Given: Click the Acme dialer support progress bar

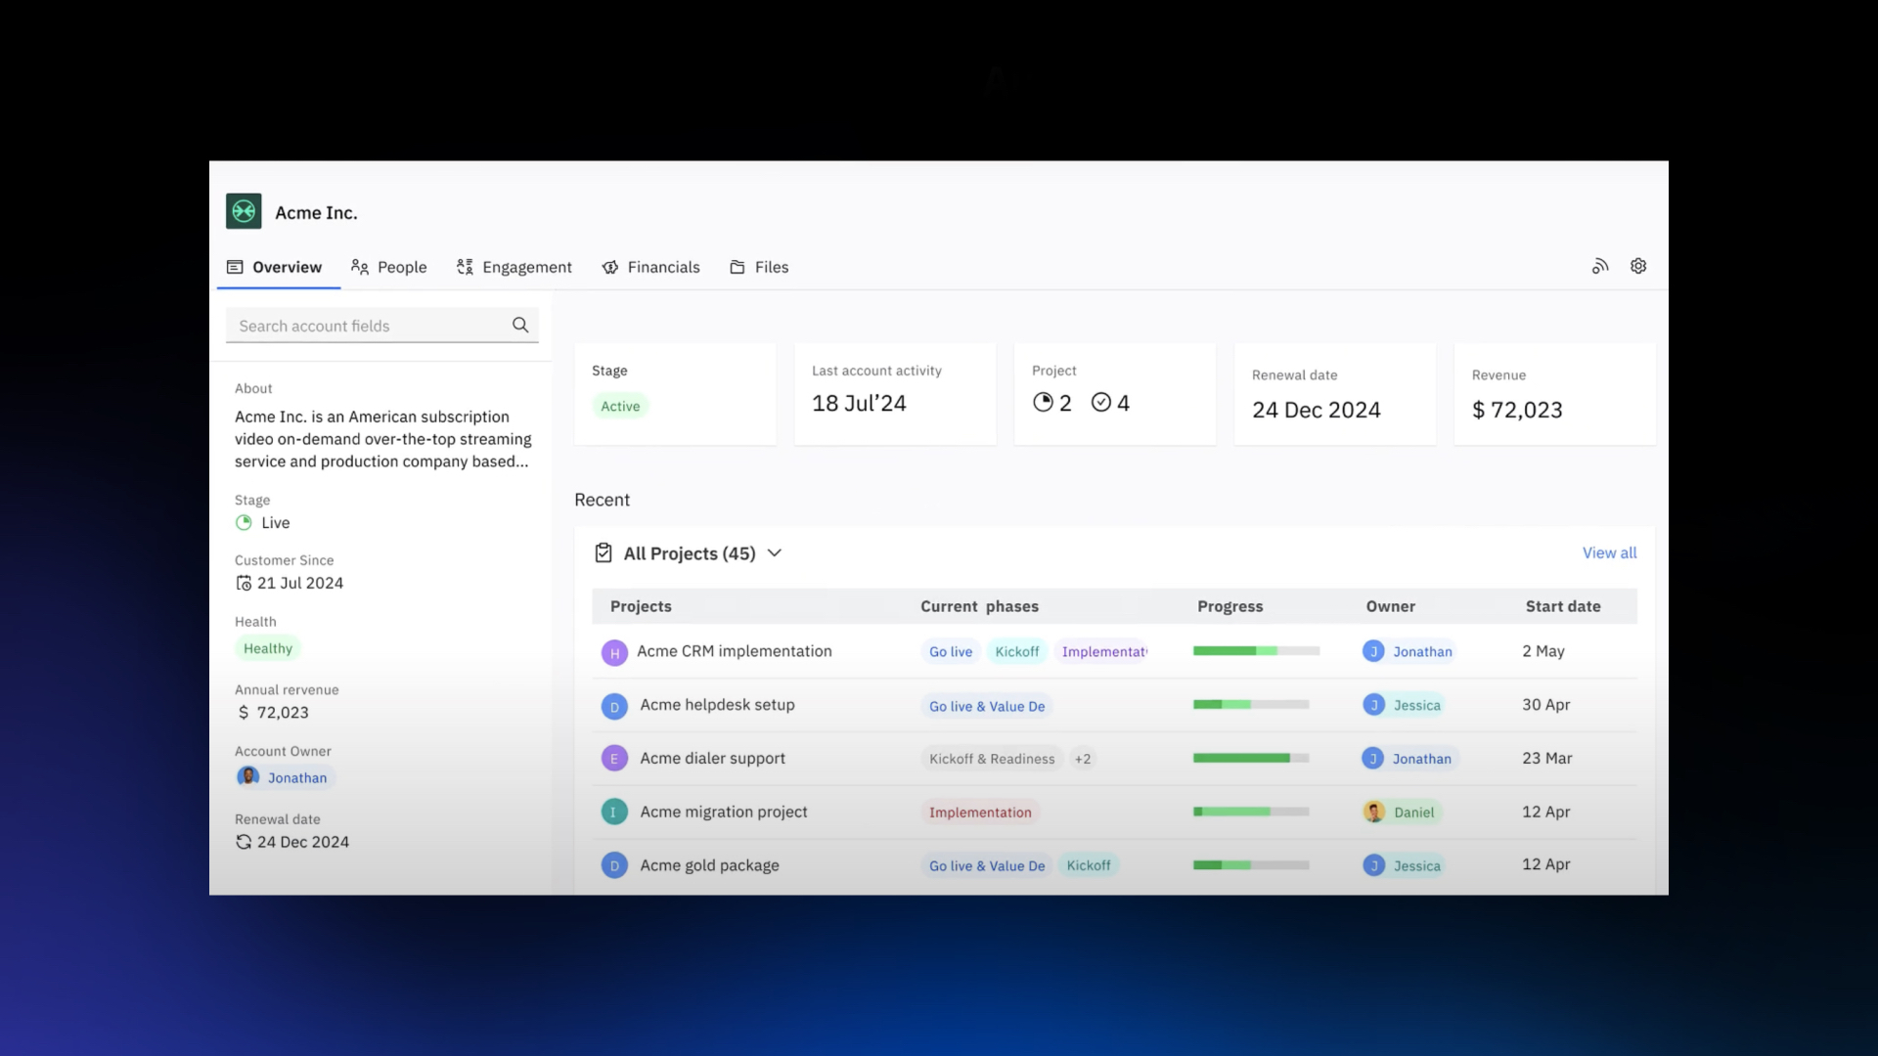Looking at the screenshot, I should 1251,758.
